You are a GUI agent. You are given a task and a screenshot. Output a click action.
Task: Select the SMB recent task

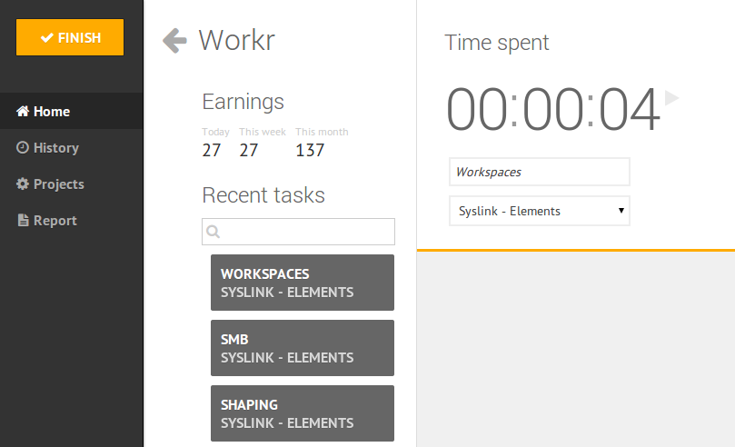303,348
